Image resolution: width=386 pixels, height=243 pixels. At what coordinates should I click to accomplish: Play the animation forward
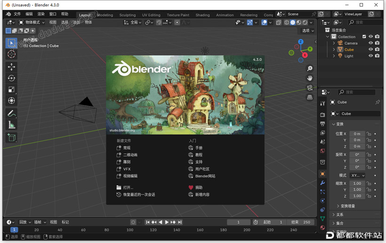point(167,222)
